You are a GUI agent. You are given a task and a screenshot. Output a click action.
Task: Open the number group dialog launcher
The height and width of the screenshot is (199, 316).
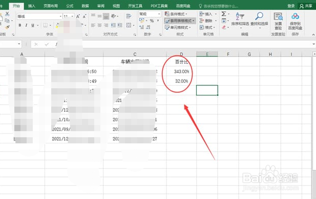tap(160, 35)
